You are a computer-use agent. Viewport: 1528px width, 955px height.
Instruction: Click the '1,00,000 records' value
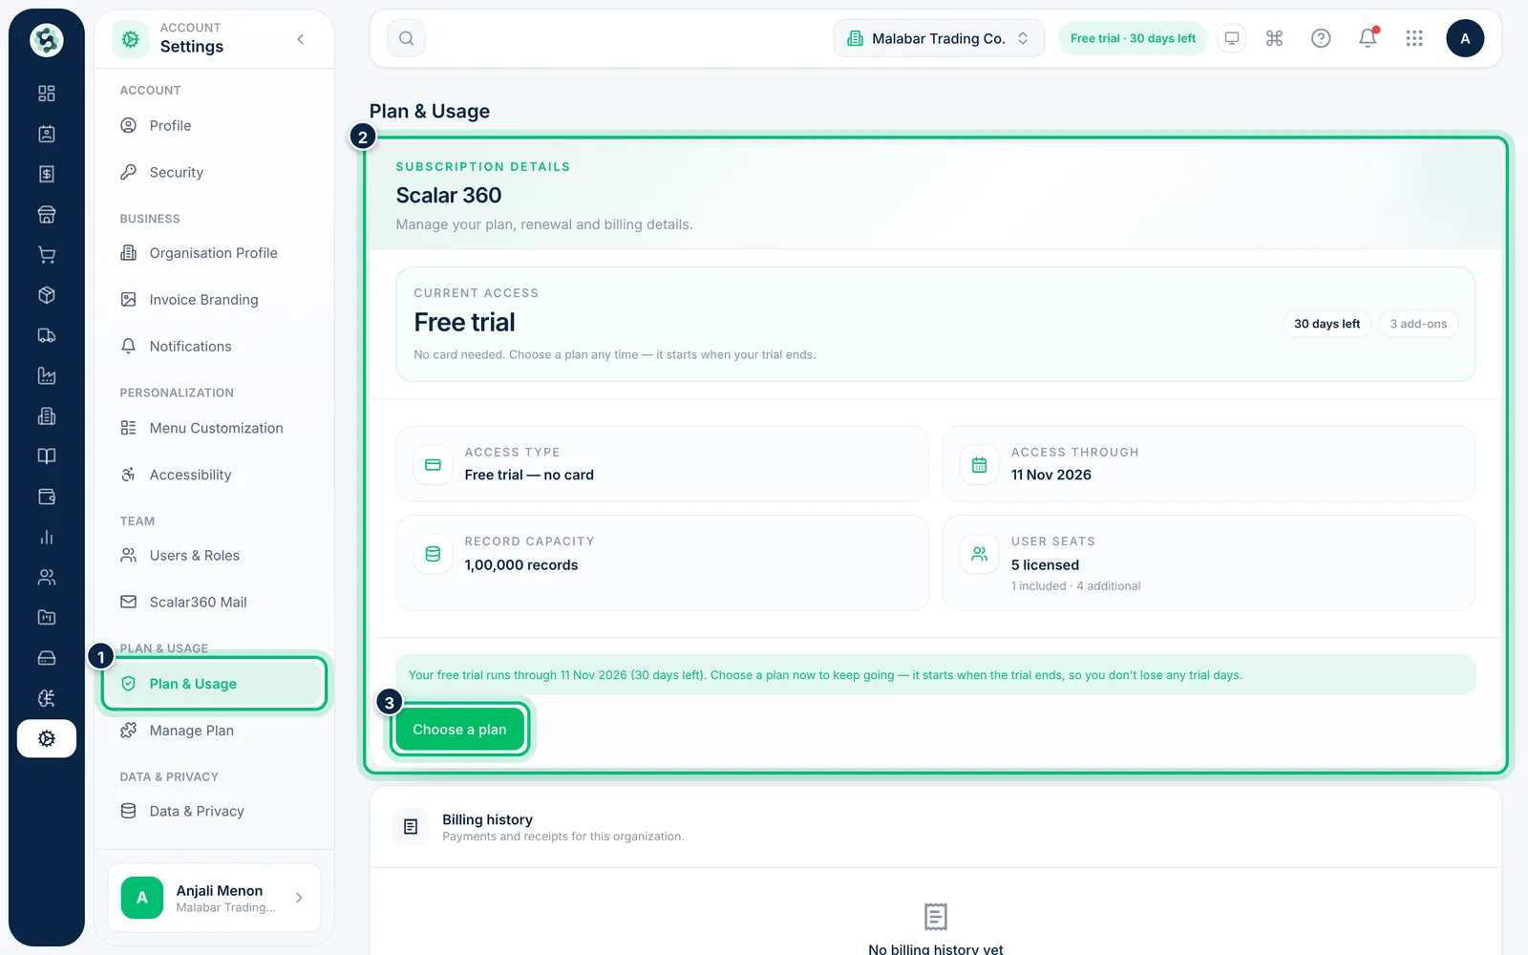[x=521, y=565]
